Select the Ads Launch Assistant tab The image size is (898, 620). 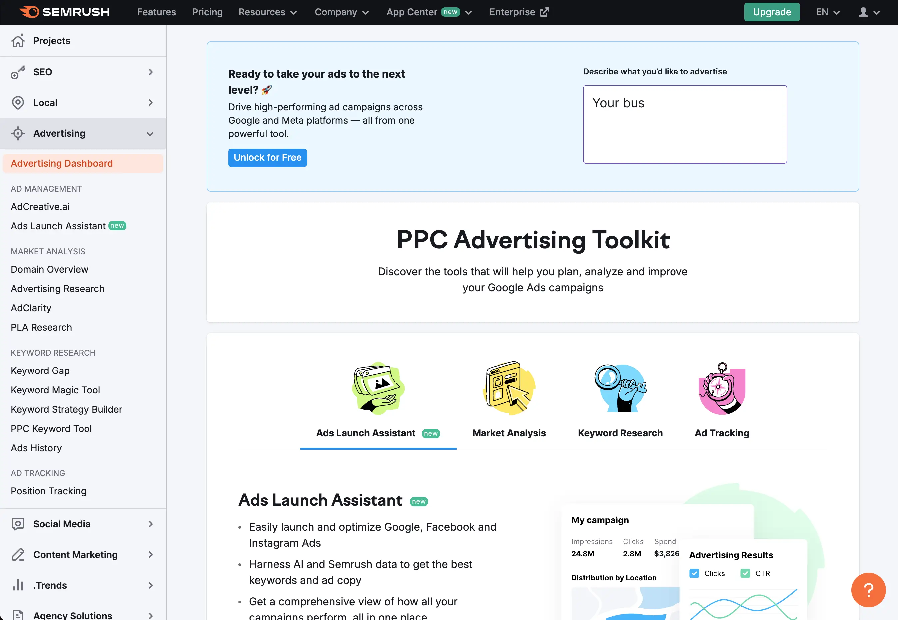(378, 433)
